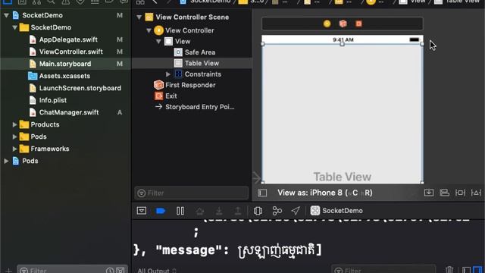Select Main.storyboard in navigator
The height and width of the screenshot is (273, 485).
(x=65, y=64)
